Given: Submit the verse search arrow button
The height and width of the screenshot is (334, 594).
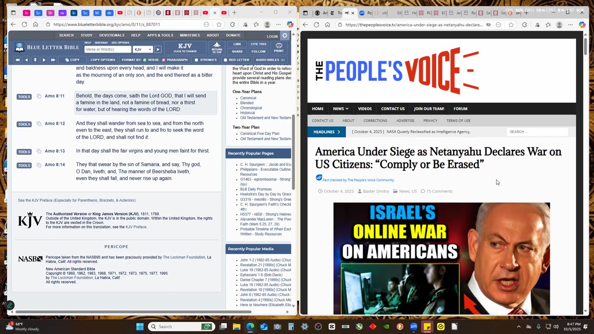Looking at the screenshot, I should [x=158, y=49].
